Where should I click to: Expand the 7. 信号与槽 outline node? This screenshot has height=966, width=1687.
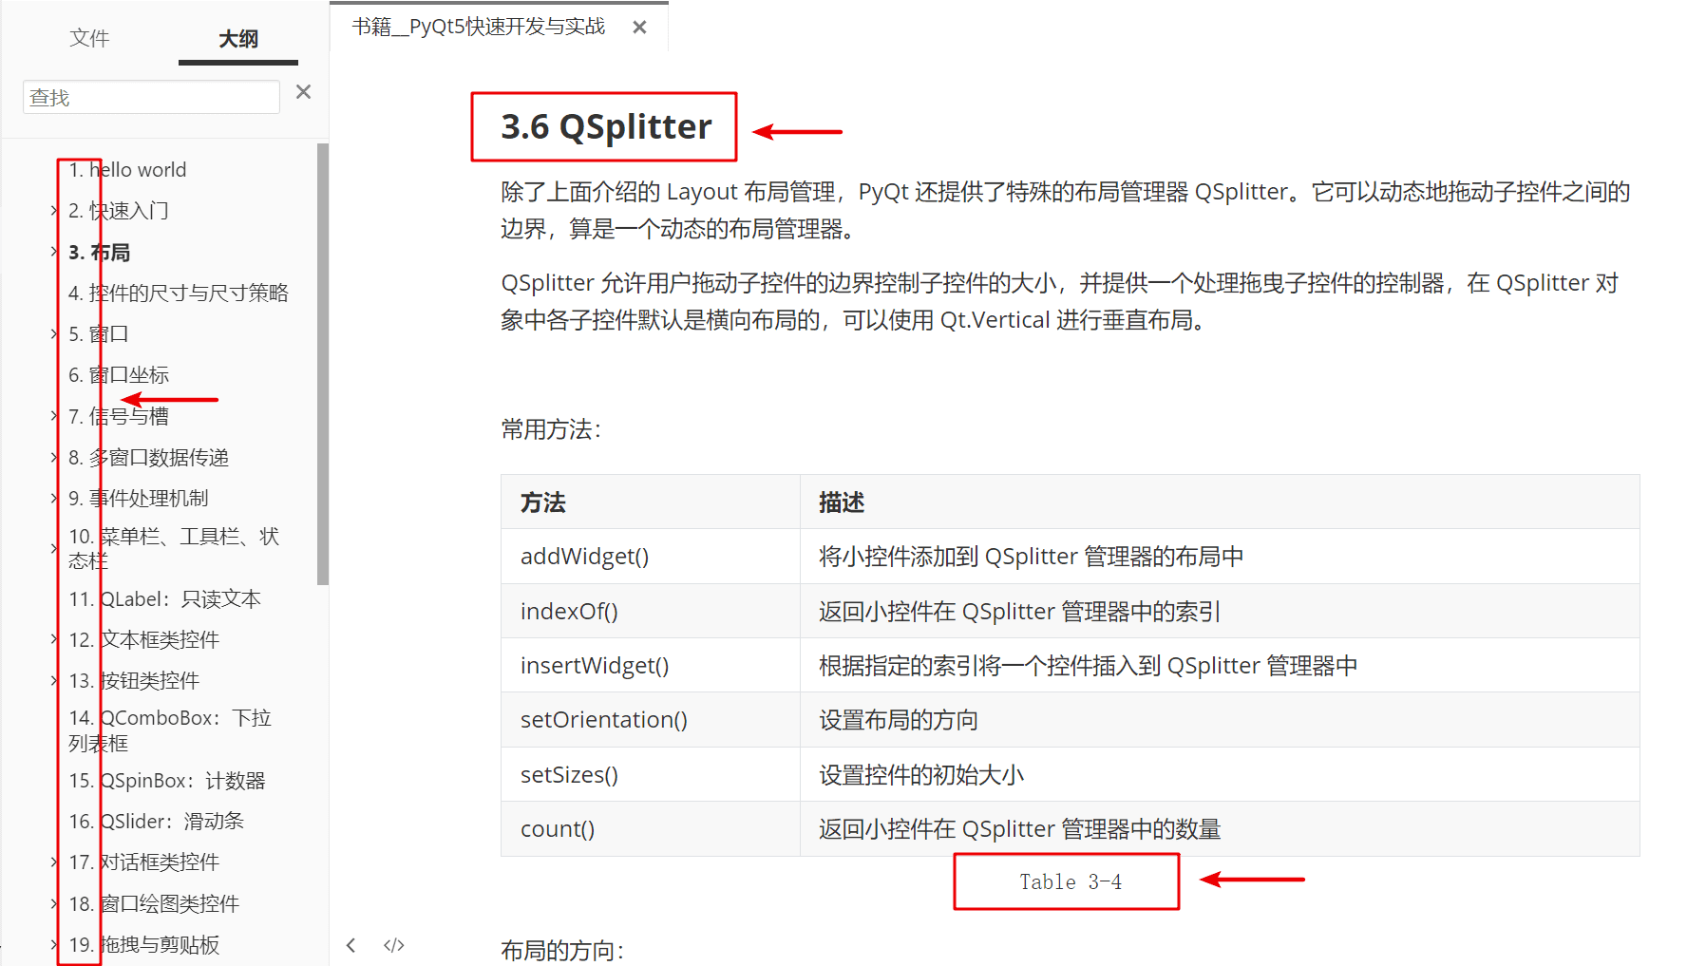tap(54, 415)
